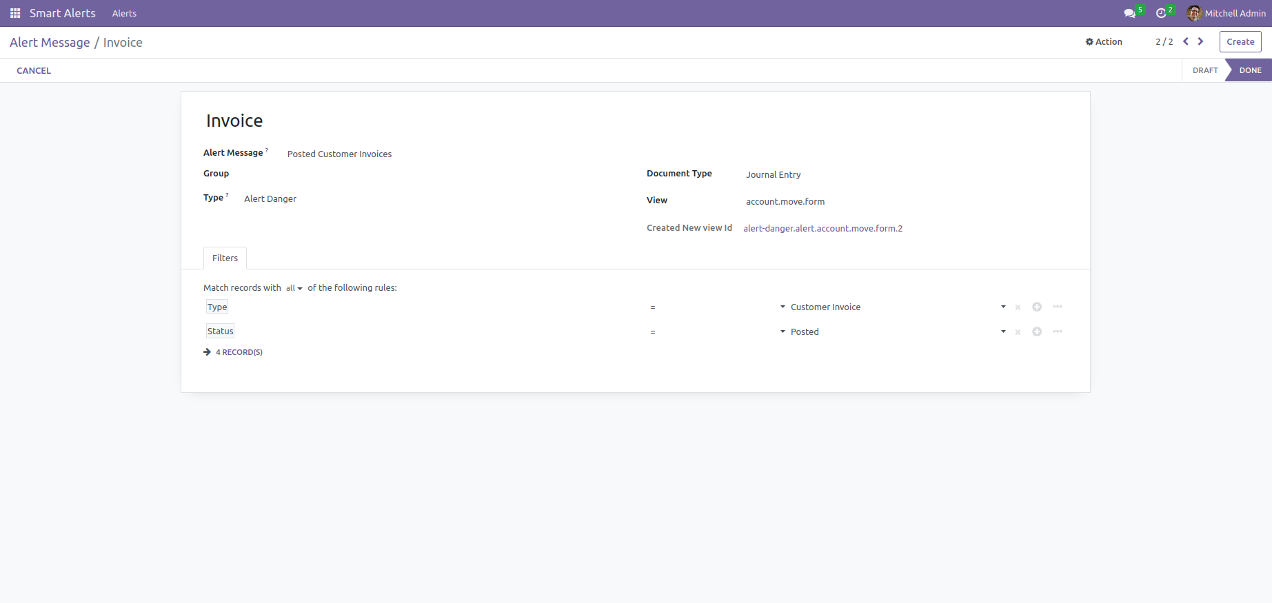Click the record pager 2 / 2
The height and width of the screenshot is (603, 1272).
click(x=1164, y=42)
